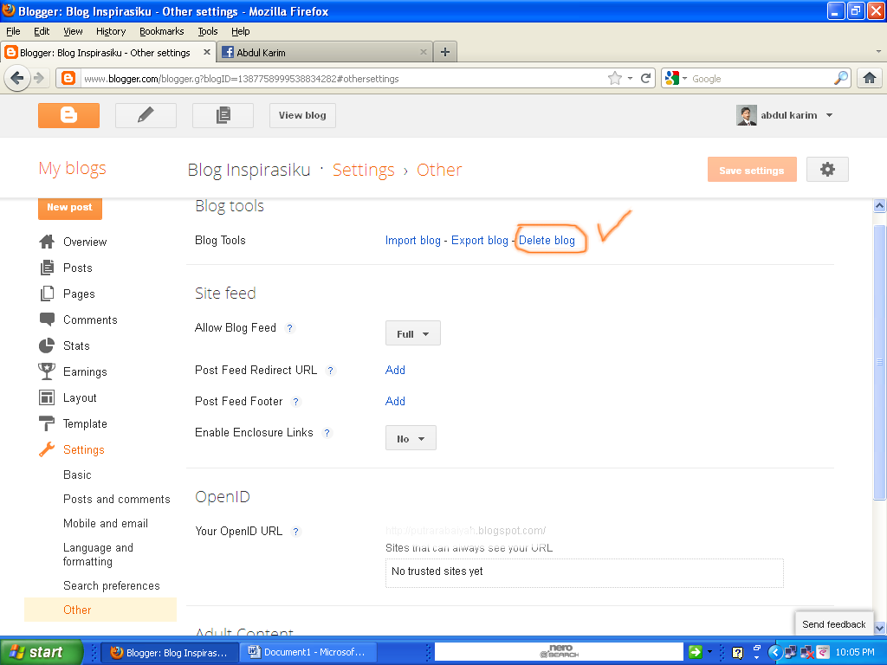
Task: Click help icon next to Allow Blog Feed
Action: (x=289, y=328)
